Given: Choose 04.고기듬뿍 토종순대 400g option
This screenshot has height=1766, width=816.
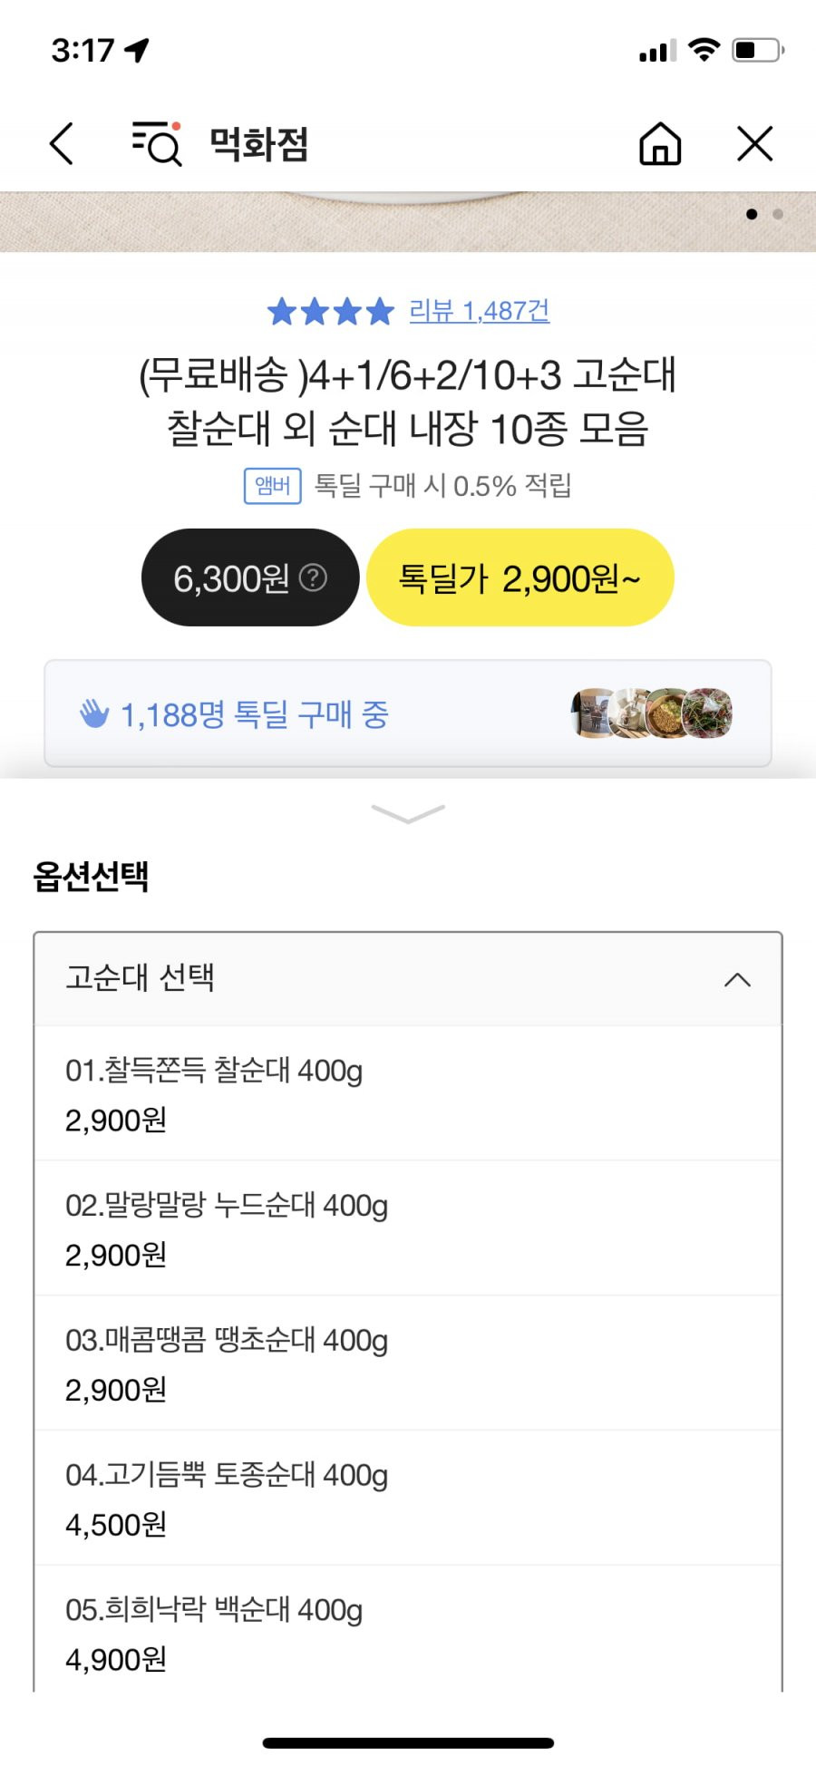Looking at the screenshot, I should 408,1499.
